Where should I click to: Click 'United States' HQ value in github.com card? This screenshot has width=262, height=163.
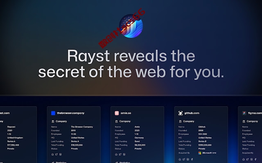coord(205,138)
